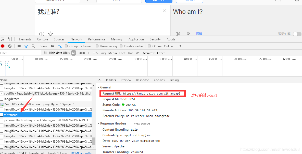Close the request details pane
302x154 pixels.
tap(99, 80)
